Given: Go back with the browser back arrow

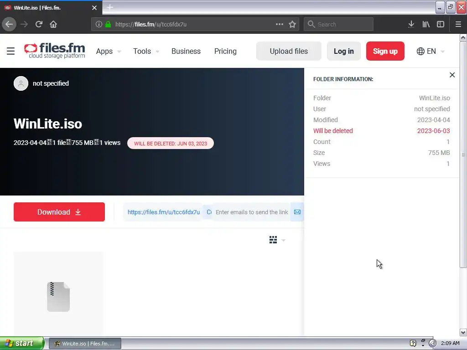Looking at the screenshot, I should point(9,24).
